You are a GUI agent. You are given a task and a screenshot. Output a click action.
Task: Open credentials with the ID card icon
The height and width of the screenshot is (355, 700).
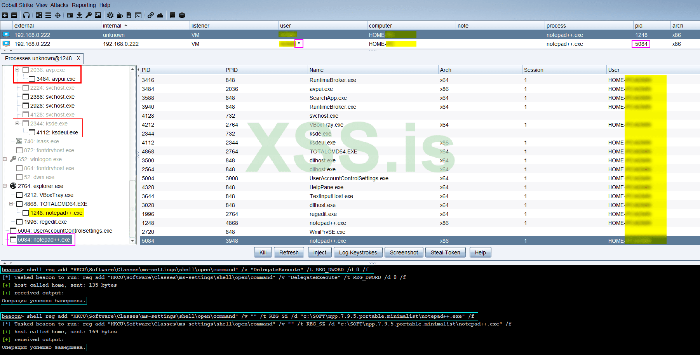tap(70, 16)
